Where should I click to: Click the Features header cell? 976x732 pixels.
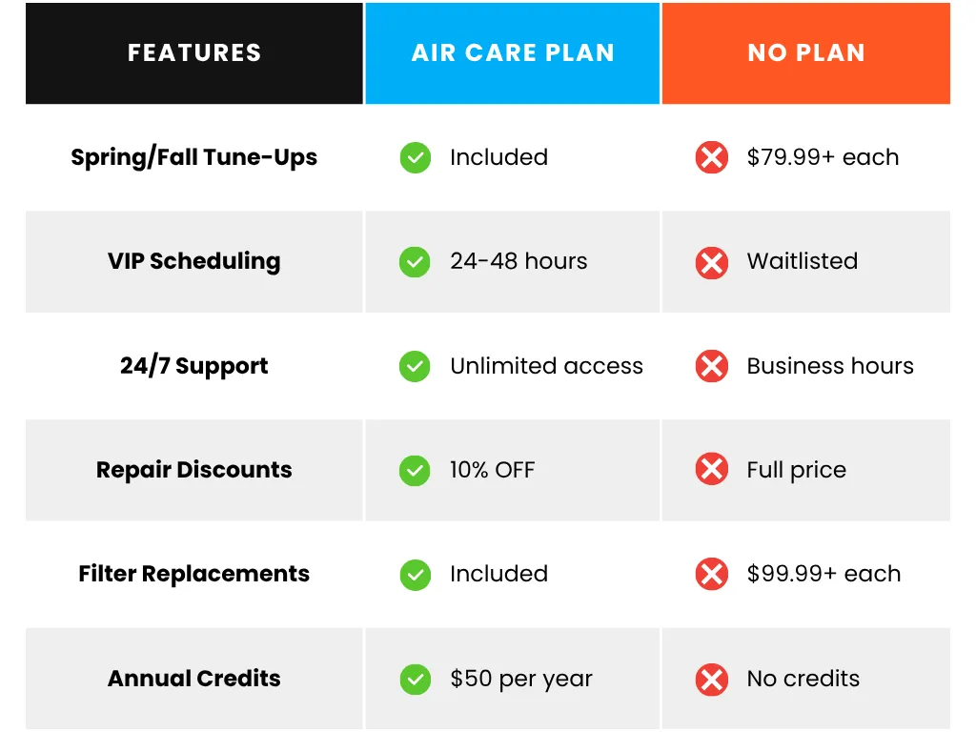click(x=194, y=53)
